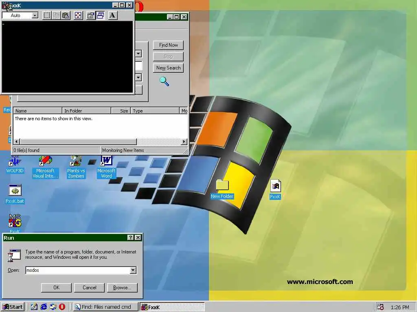This screenshot has width=417, height=312.
Task: Click Show Desktop quick launch icon
Action: point(34,307)
